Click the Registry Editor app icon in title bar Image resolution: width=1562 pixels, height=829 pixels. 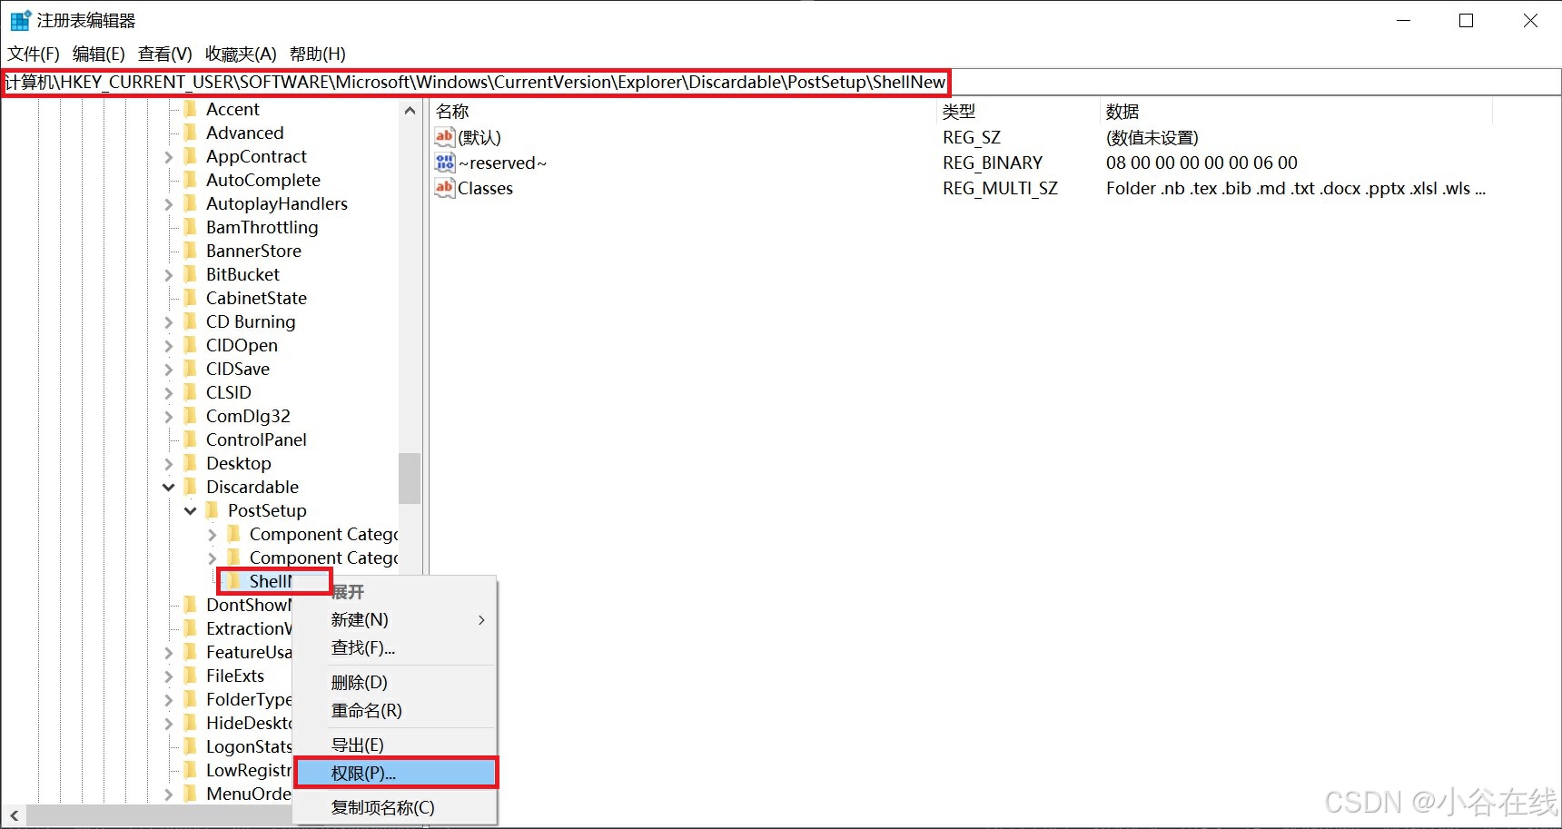click(20, 20)
